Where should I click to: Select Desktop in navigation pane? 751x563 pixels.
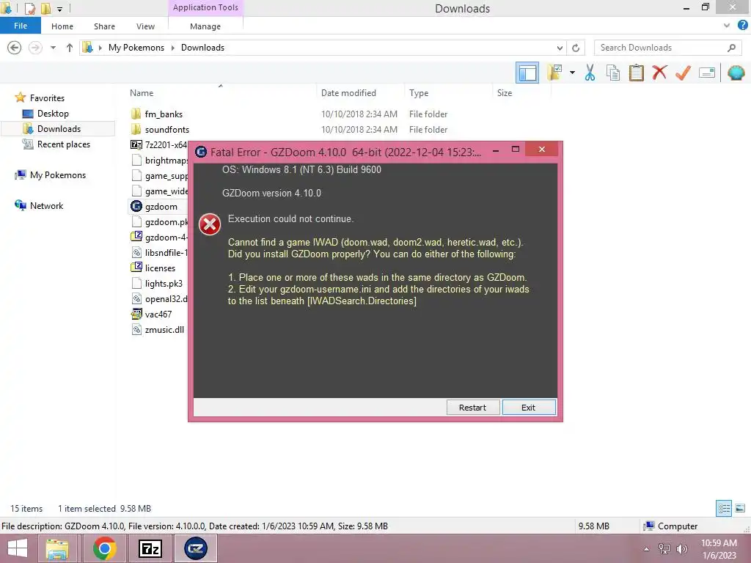53,114
